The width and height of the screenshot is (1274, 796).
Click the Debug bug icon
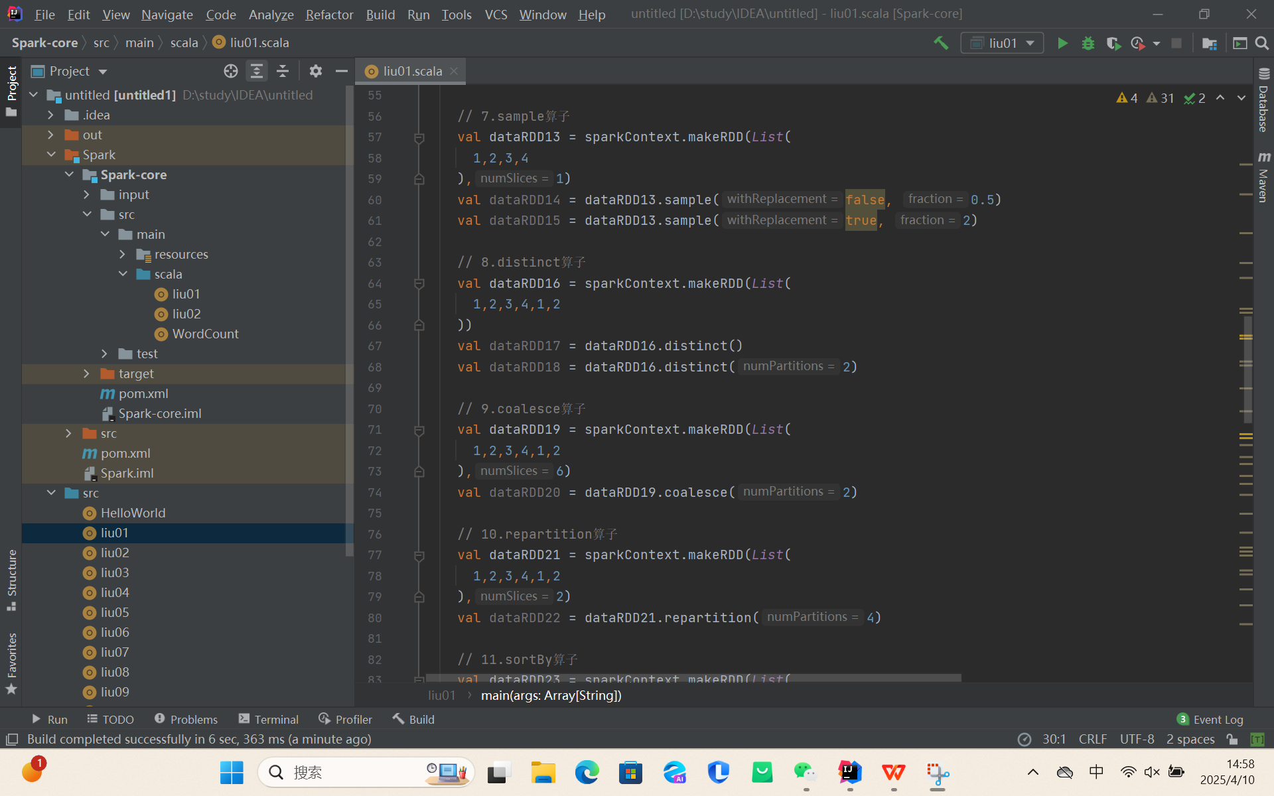1088,43
